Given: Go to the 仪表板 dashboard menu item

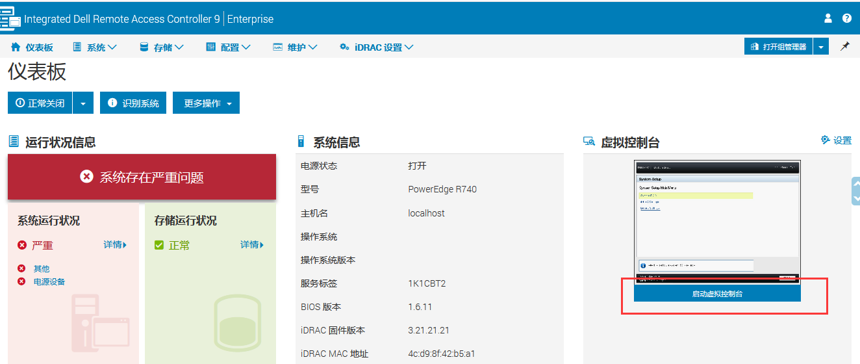Looking at the screenshot, I should coord(32,47).
